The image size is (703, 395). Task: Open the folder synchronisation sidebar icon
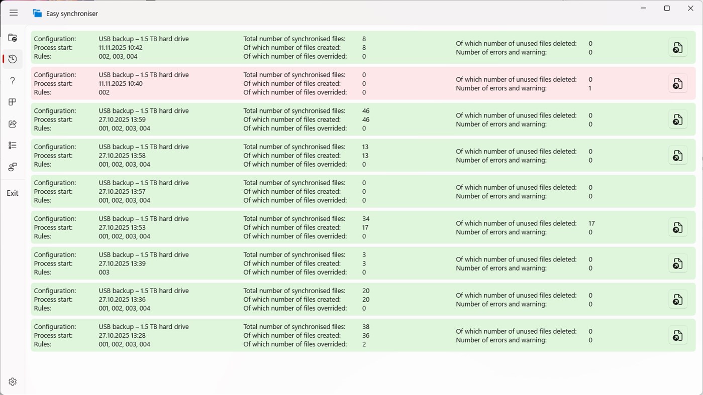13,38
